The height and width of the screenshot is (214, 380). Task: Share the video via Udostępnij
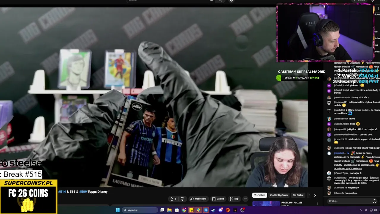pyautogui.click(x=198, y=199)
